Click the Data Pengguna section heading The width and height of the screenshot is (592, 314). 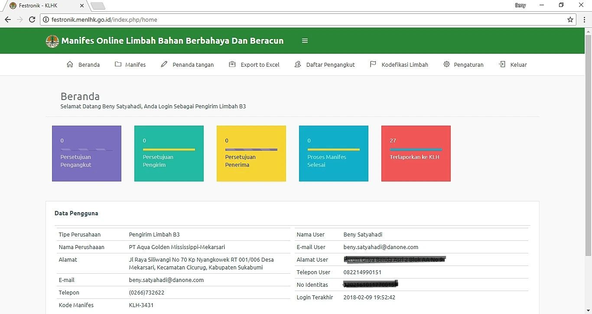[76, 213]
